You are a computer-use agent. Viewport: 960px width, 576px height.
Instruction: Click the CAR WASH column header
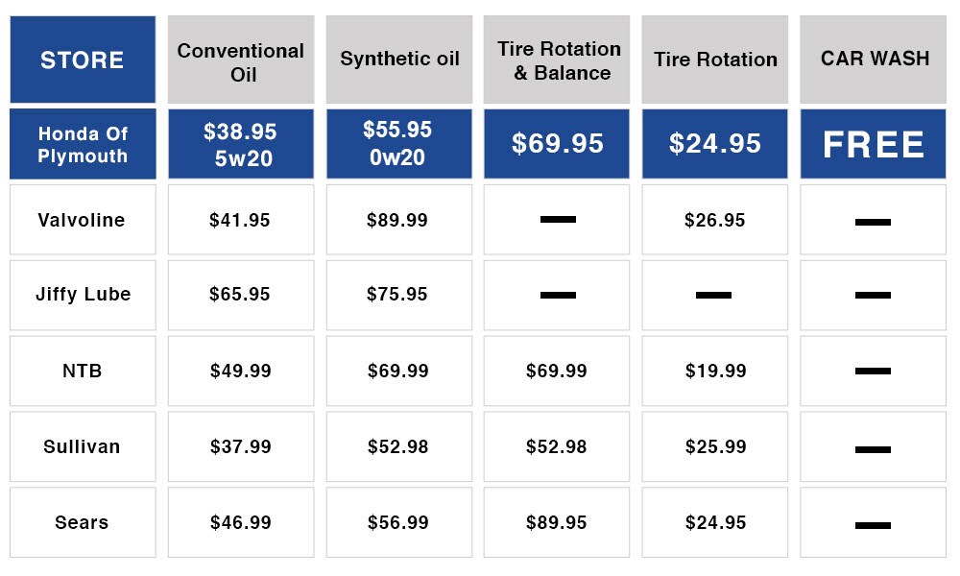pyautogui.click(x=874, y=60)
